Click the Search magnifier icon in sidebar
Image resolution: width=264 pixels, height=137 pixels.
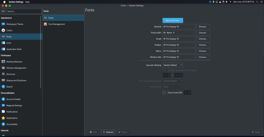[x=3, y=87]
